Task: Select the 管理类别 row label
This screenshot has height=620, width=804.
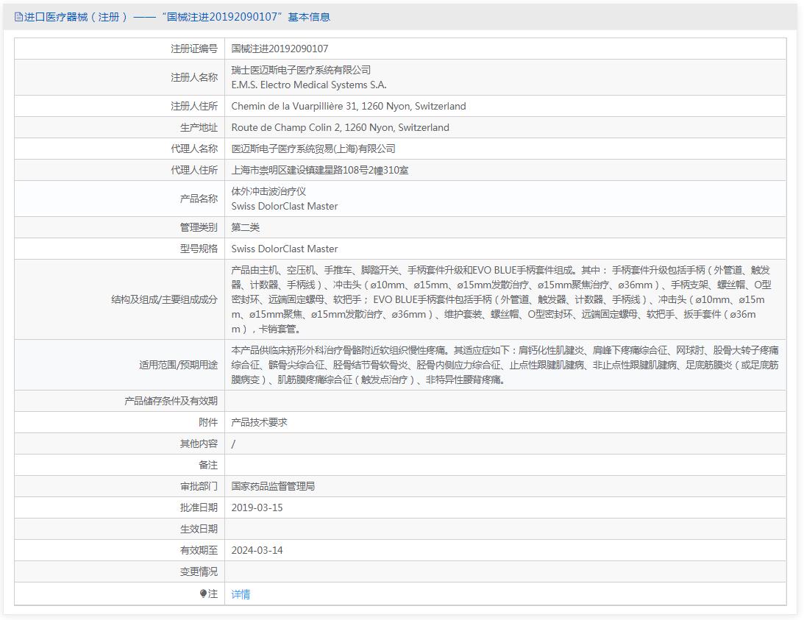Action: 199,227
